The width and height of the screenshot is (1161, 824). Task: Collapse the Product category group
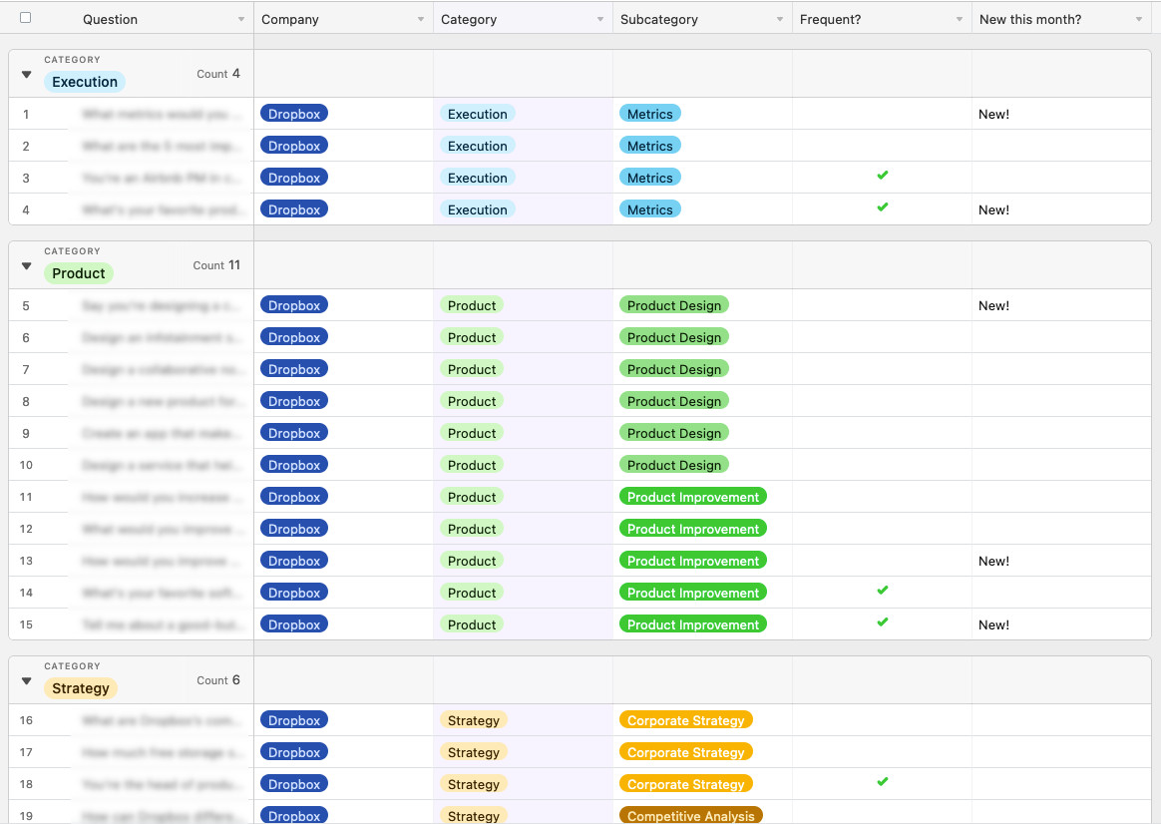[x=27, y=265]
